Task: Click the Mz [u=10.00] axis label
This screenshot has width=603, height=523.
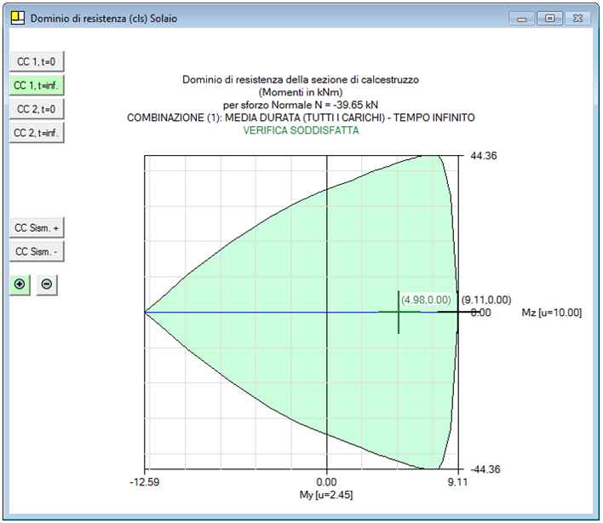Action: pyautogui.click(x=551, y=313)
